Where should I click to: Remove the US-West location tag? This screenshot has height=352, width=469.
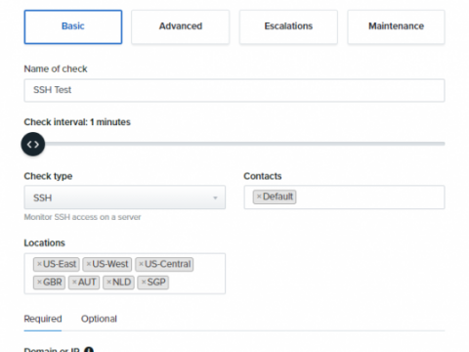tap(89, 264)
